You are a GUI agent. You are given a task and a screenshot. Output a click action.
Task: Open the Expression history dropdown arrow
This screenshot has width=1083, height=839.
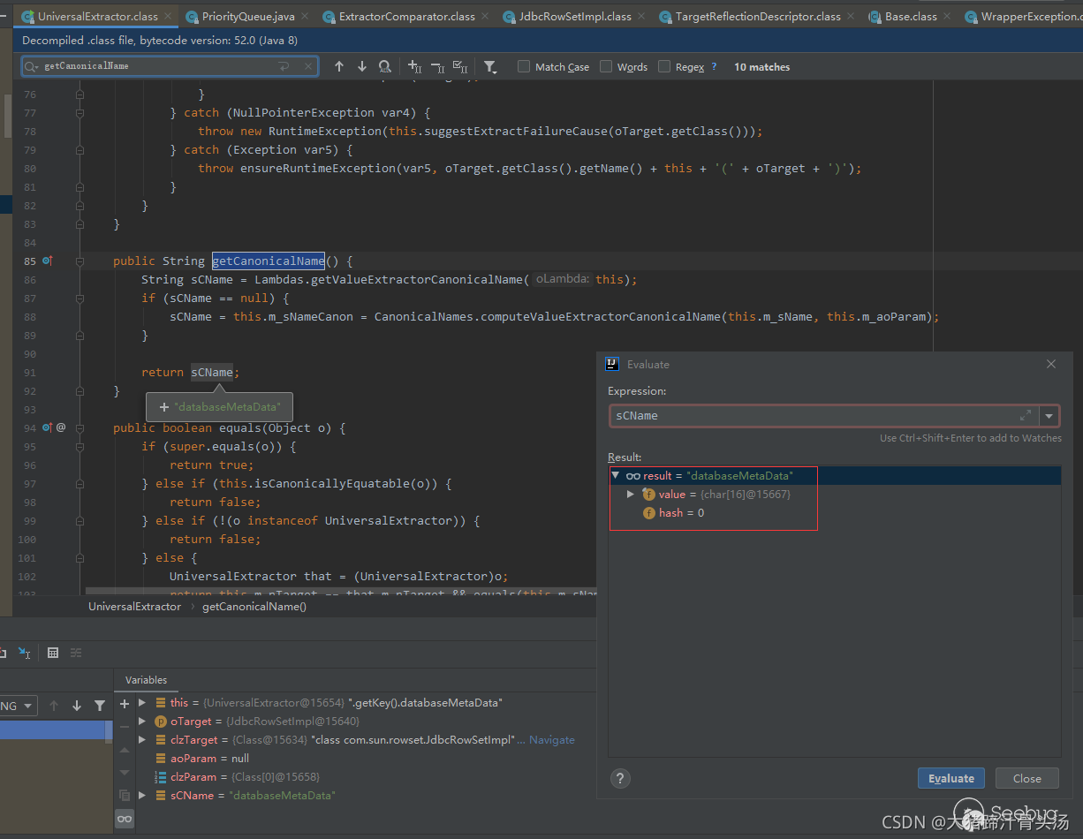[x=1049, y=416]
